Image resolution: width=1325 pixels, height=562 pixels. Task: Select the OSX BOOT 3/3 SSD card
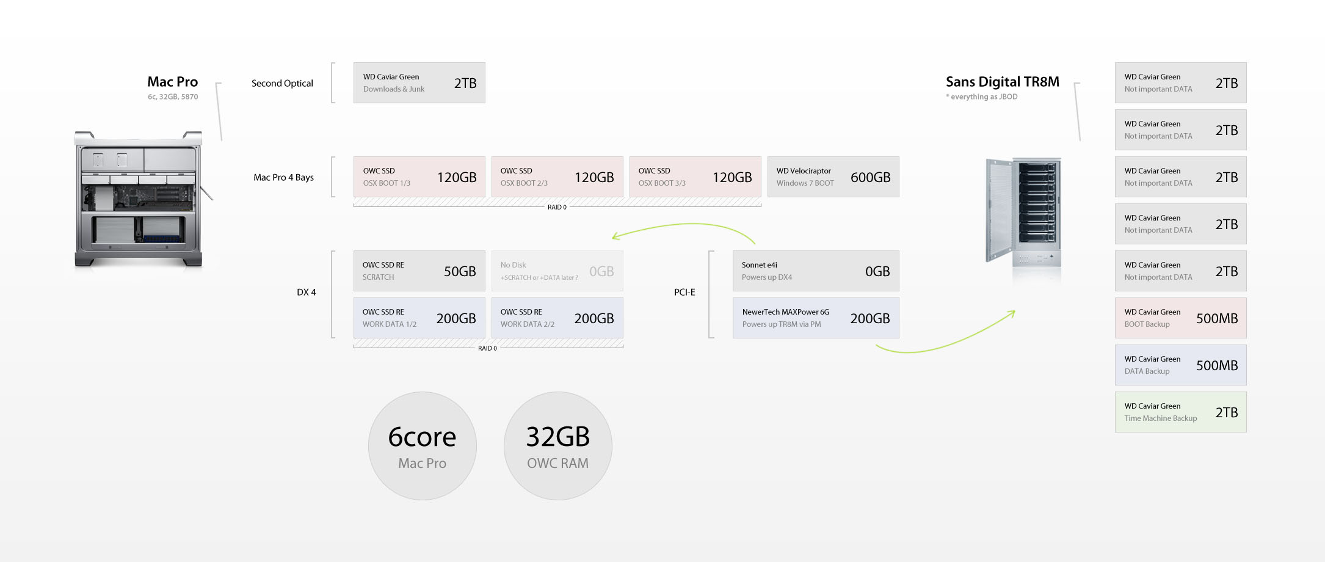[695, 177]
